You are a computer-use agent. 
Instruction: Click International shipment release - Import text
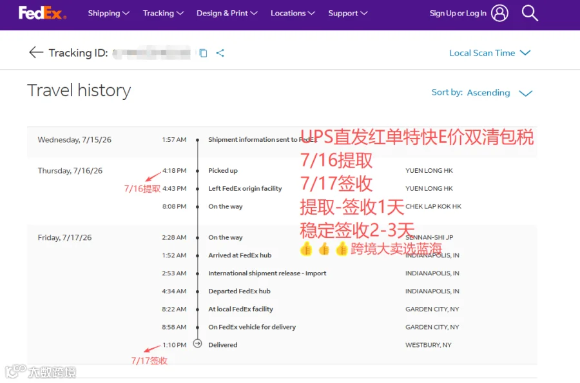click(267, 273)
